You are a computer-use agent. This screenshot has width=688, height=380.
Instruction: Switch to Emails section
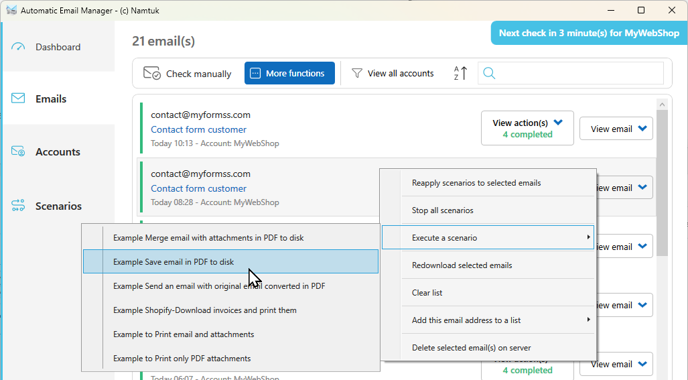click(59, 99)
